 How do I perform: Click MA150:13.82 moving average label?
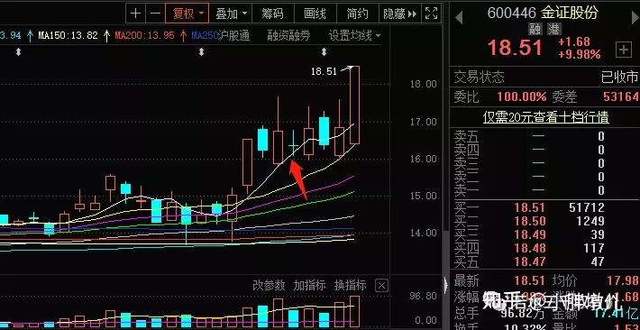(x=68, y=35)
